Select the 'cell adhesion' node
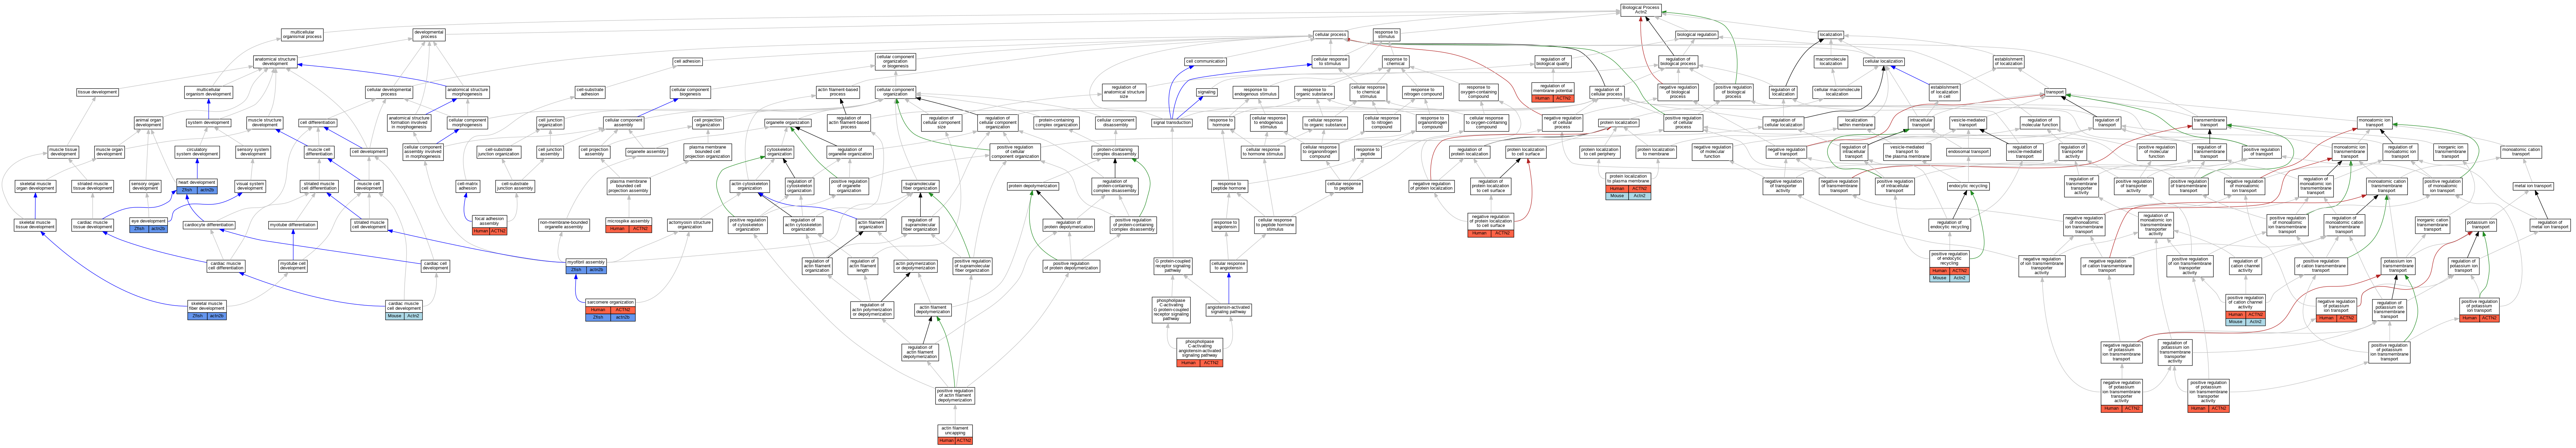2576x448 pixels. point(687,62)
